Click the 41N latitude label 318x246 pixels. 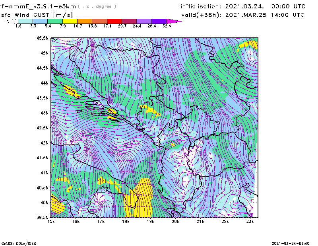coord(45,173)
